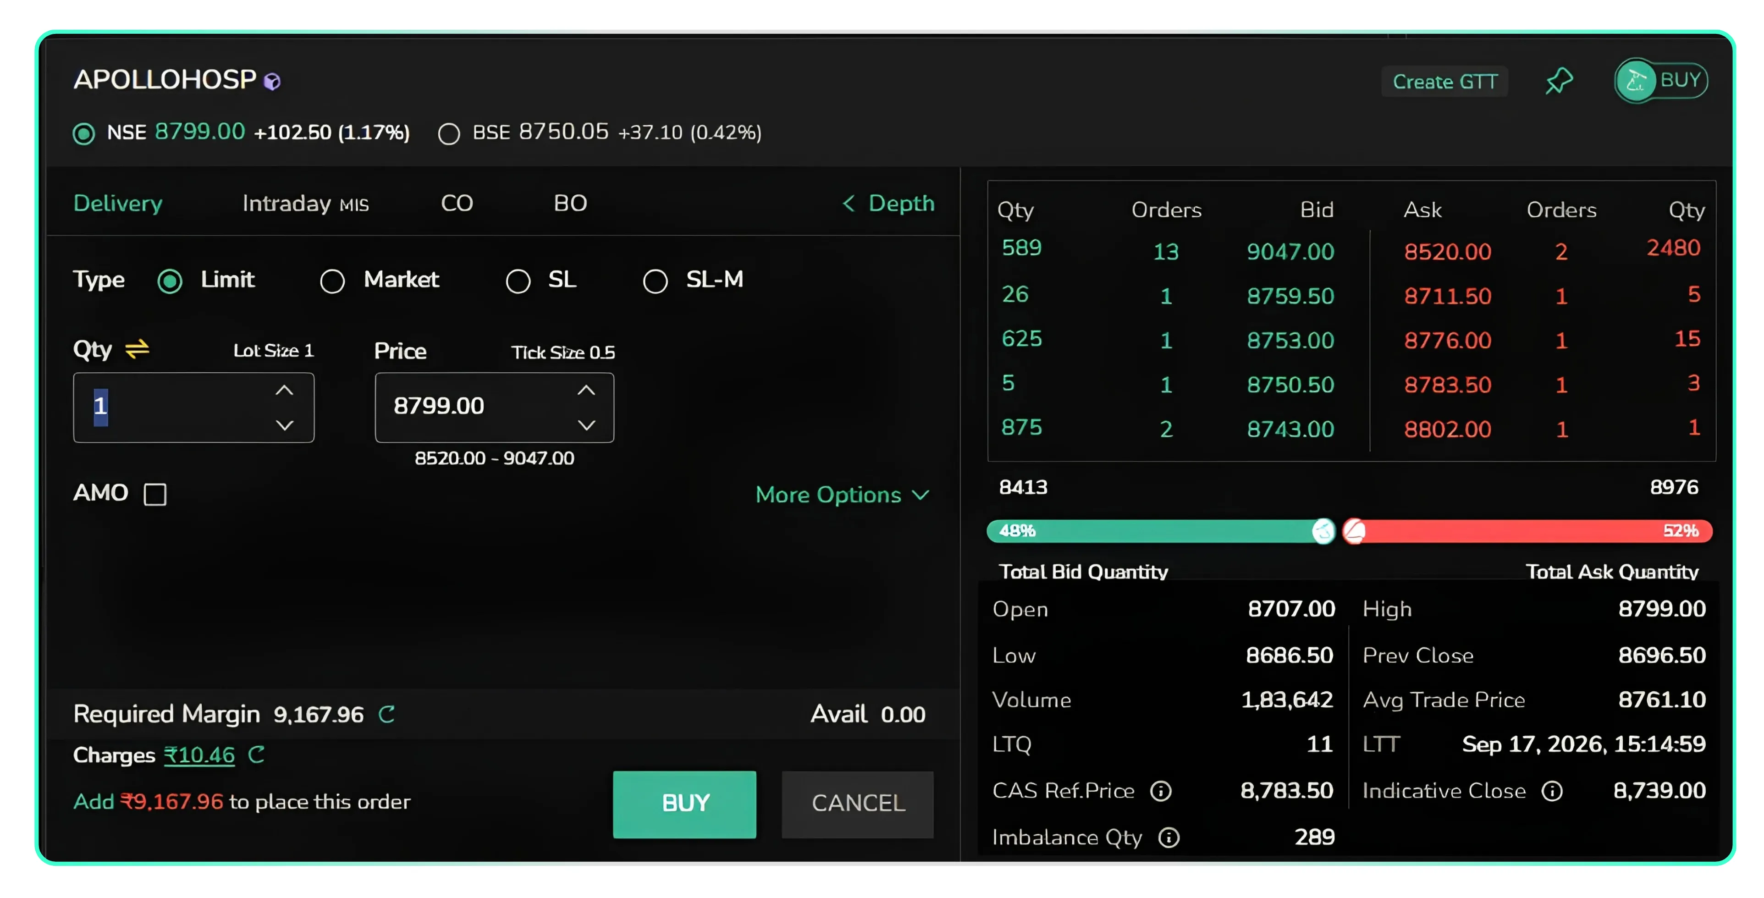
Task: Choose SL-M order type
Action: click(655, 281)
